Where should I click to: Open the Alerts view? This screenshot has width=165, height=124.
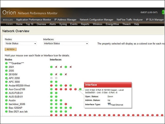pyautogui.click(x=53, y=24)
